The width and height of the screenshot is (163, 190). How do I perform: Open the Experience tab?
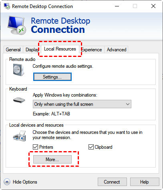coord(92,50)
